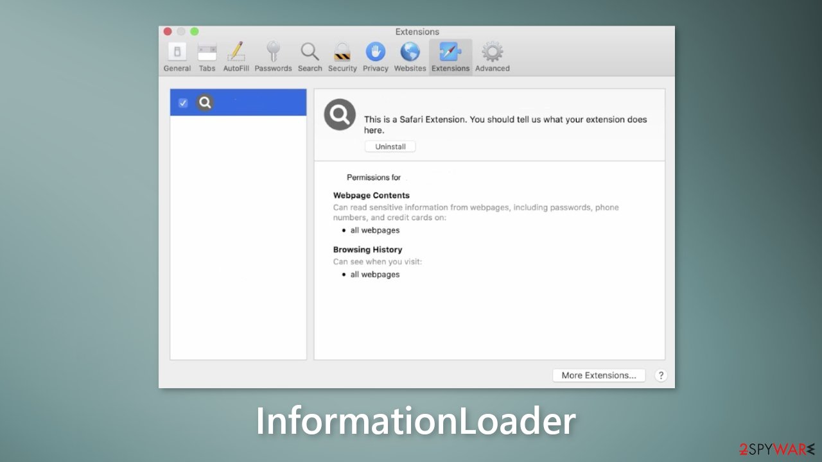The image size is (822, 462).
Task: Open the Security padlock pane
Action: coord(342,57)
